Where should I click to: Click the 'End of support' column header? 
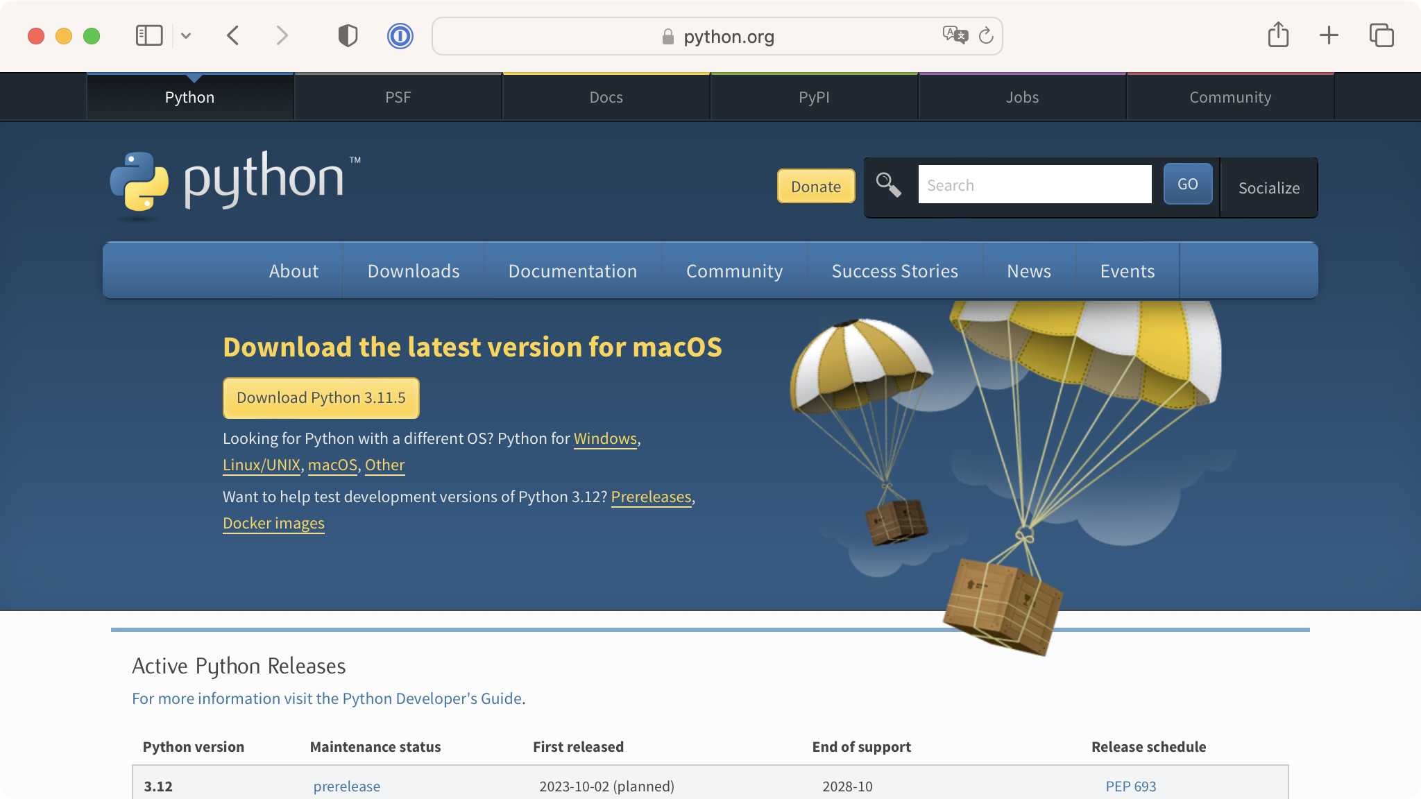coord(861,747)
